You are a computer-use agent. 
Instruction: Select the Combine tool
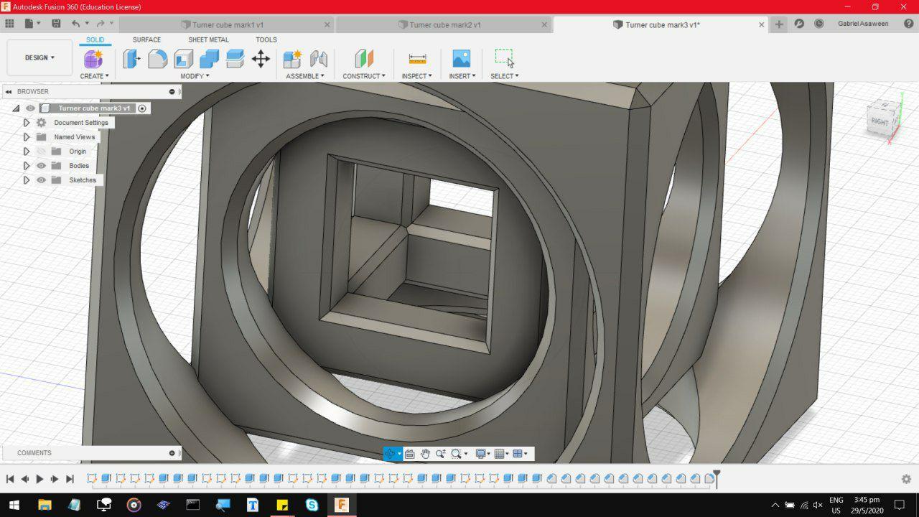click(x=209, y=59)
